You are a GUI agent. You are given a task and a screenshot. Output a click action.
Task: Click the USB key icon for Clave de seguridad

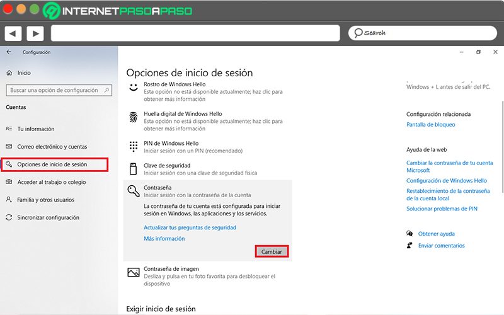coord(133,169)
